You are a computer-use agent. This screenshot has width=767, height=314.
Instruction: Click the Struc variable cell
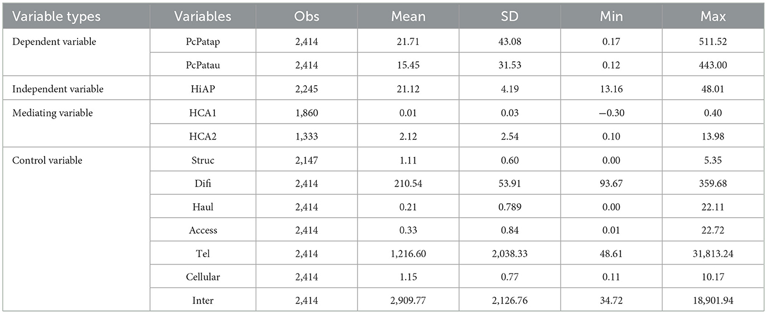[x=202, y=160]
